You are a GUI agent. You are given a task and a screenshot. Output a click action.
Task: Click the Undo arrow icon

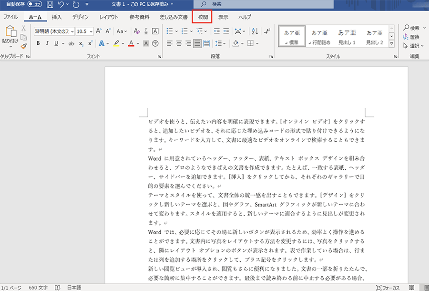61,4
